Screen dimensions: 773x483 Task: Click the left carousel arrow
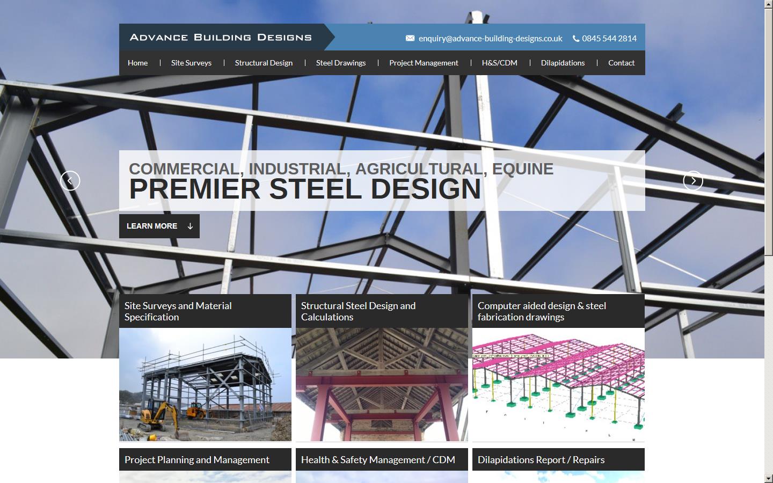70,180
